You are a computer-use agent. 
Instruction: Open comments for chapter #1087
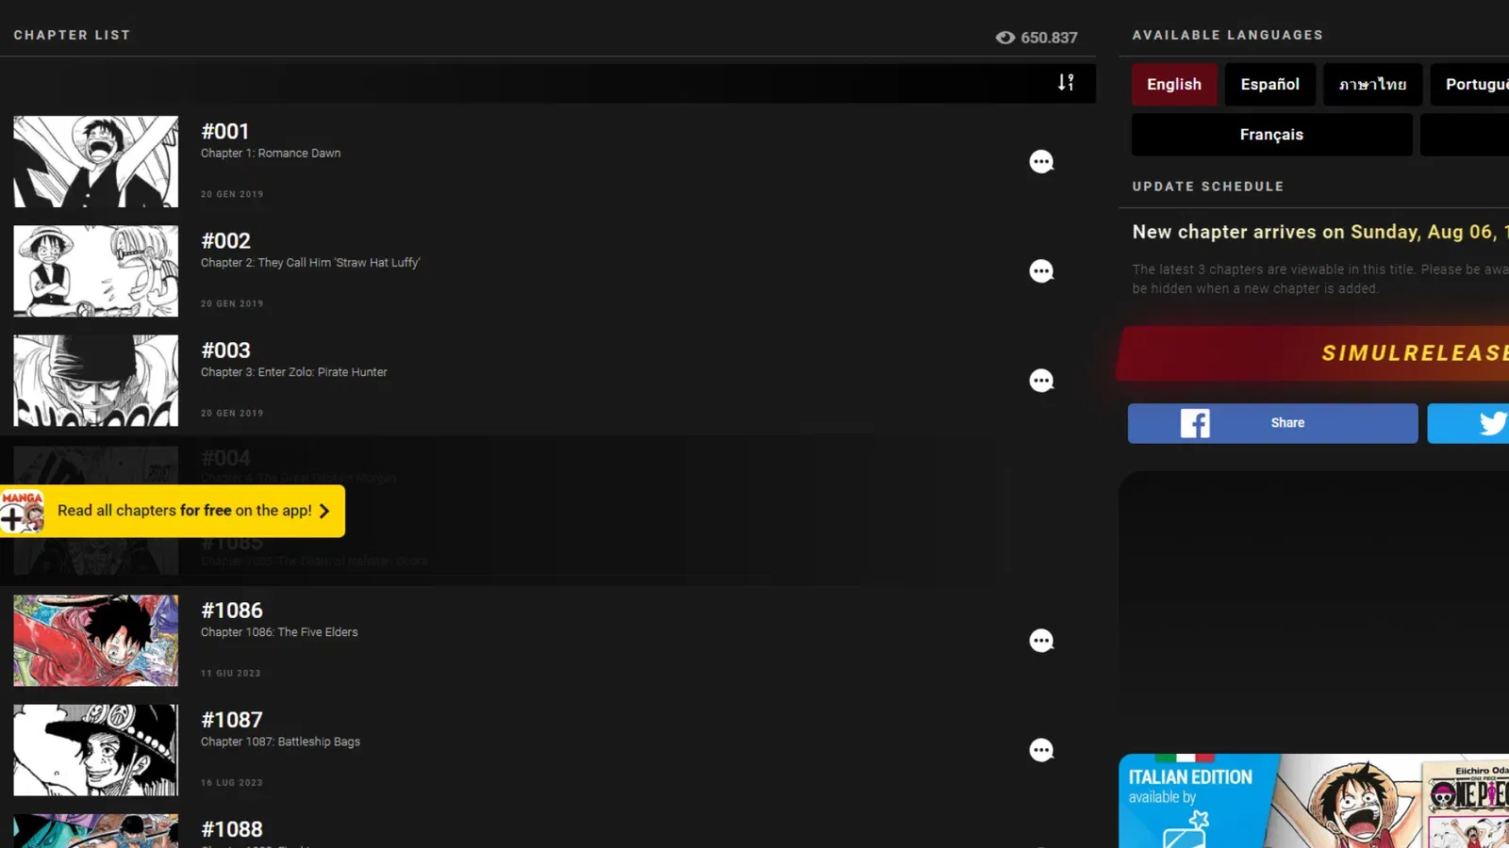[x=1041, y=750]
